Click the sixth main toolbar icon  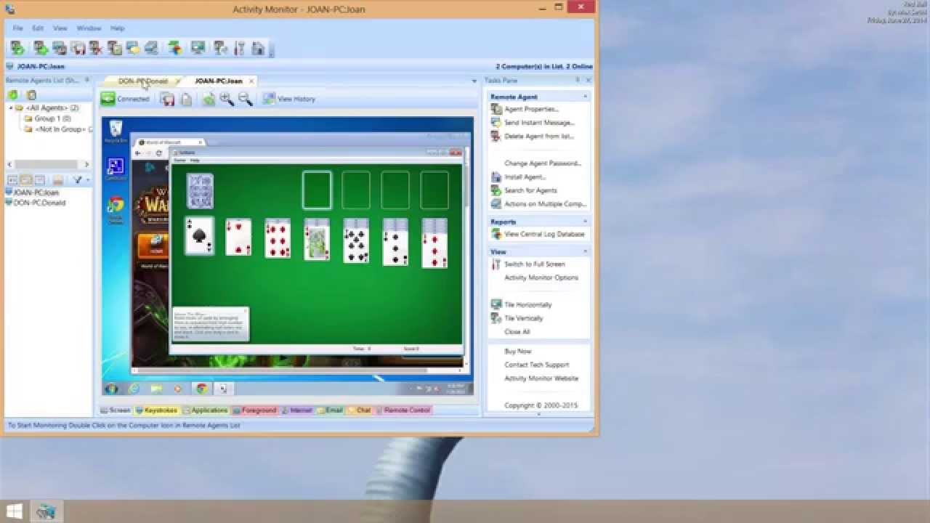[115, 48]
